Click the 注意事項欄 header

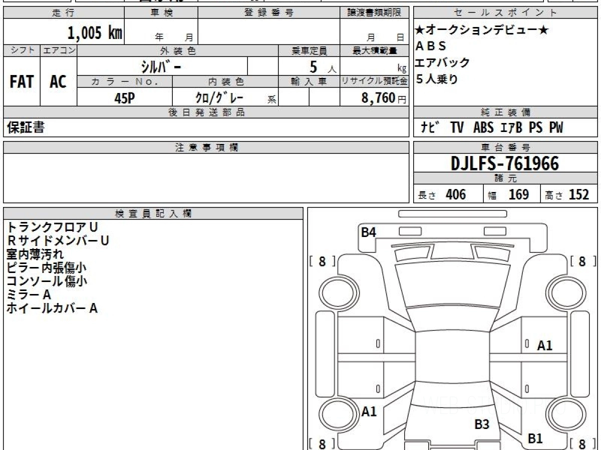(206, 147)
